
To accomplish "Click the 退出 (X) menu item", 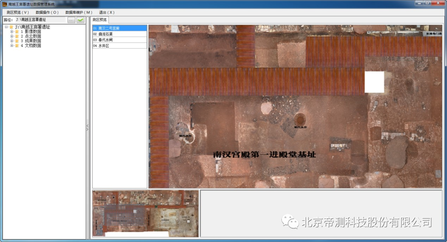I will (x=106, y=12).
